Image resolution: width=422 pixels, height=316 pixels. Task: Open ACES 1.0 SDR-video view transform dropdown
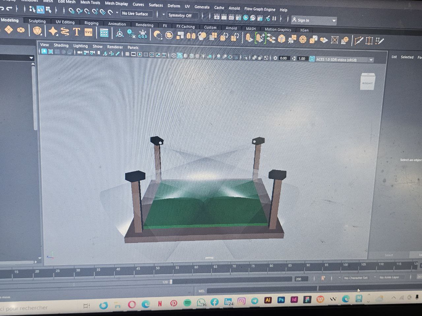click(345, 60)
